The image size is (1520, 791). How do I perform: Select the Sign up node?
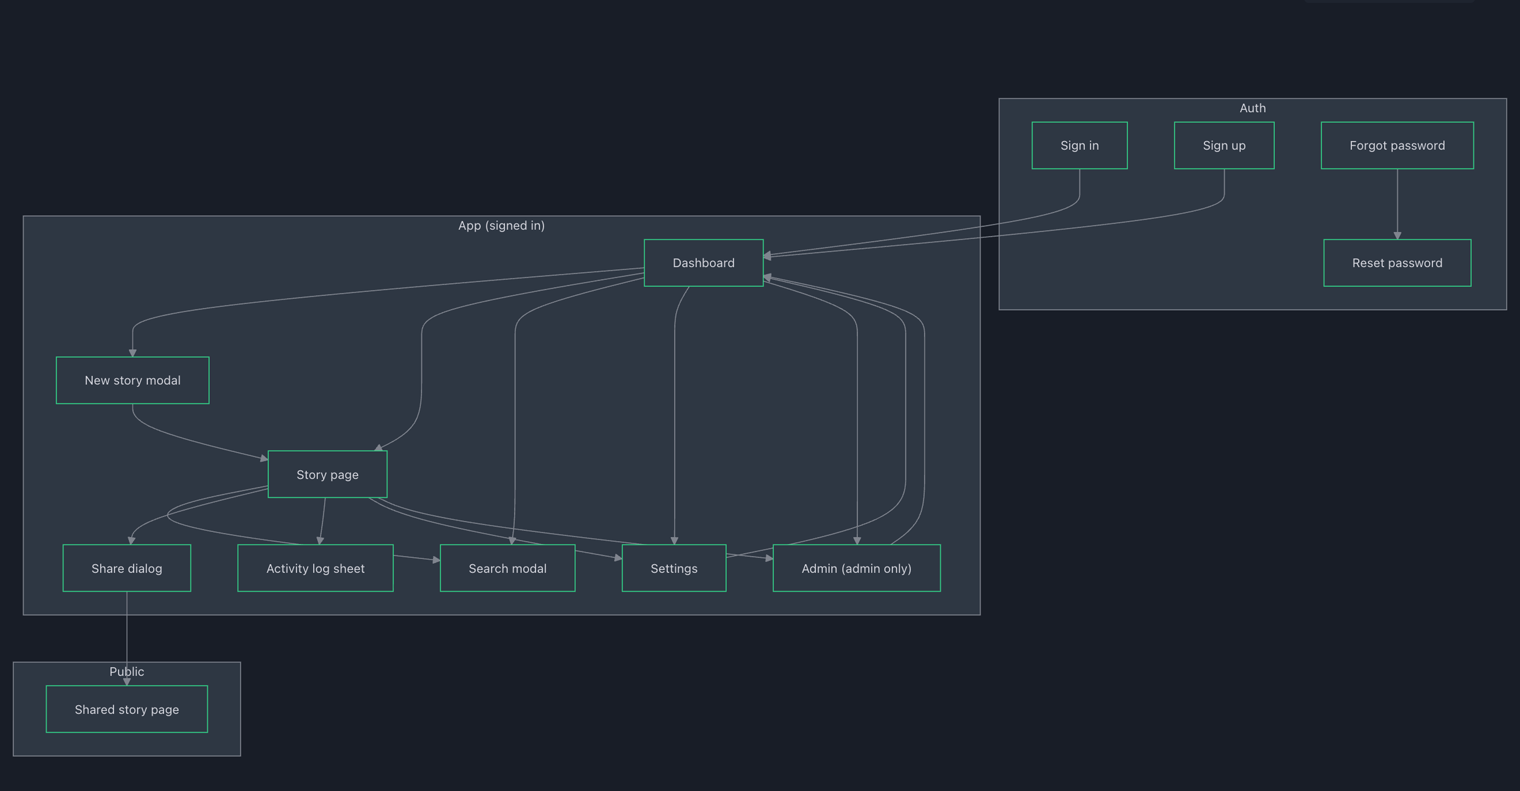click(x=1224, y=145)
